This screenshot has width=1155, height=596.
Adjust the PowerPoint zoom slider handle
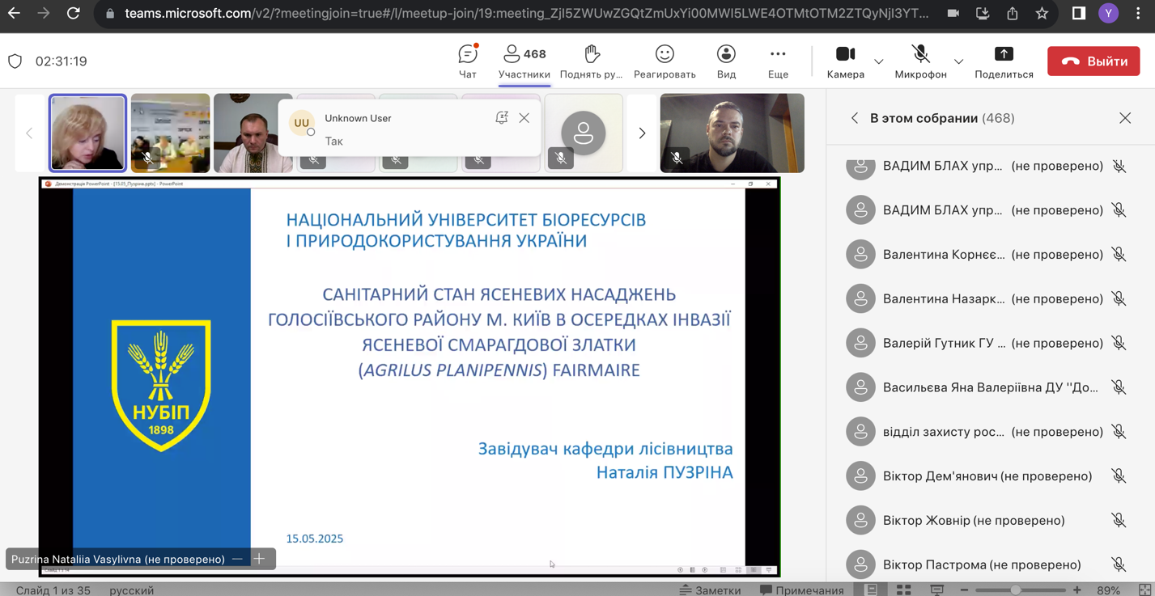(x=1016, y=590)
